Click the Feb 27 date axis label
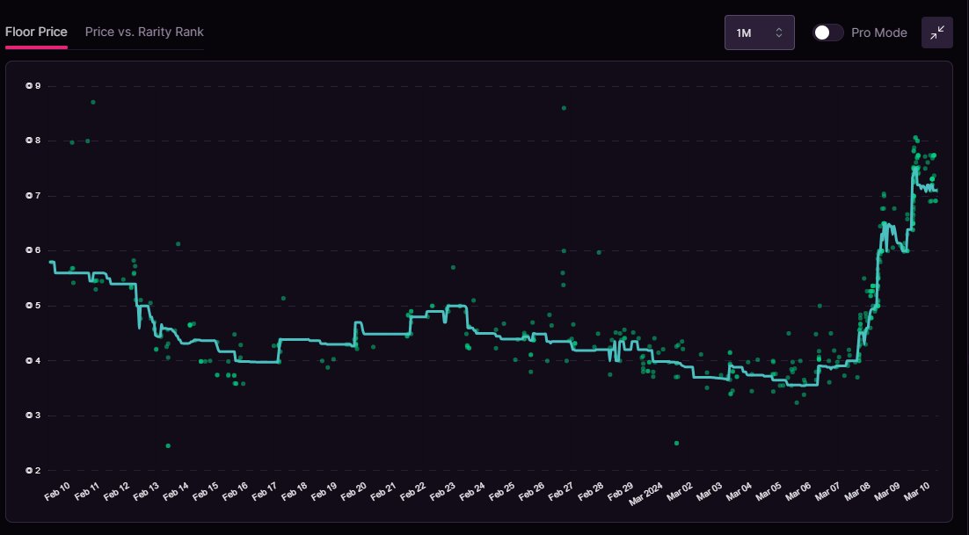Viewport: 969px width, 535px height. pyautogui.click(x=561, y=491)
